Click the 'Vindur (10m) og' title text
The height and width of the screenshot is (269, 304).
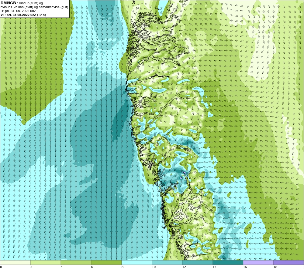click(x=31, y=3)
